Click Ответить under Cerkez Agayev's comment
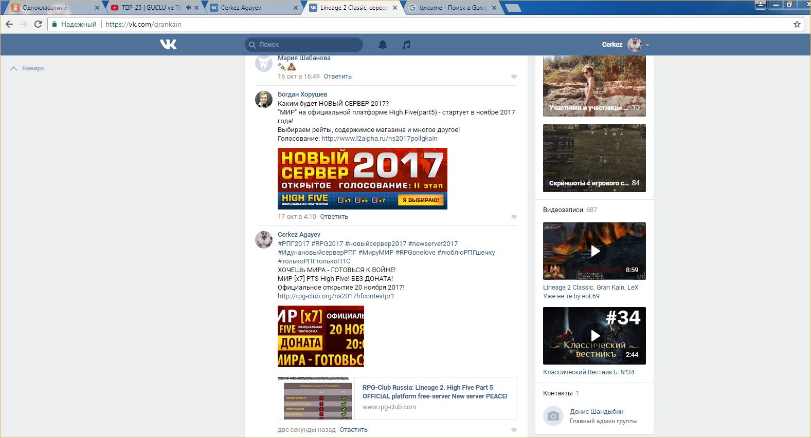Image resolution: width=811 pixels, height=438 pixels. 354,430
